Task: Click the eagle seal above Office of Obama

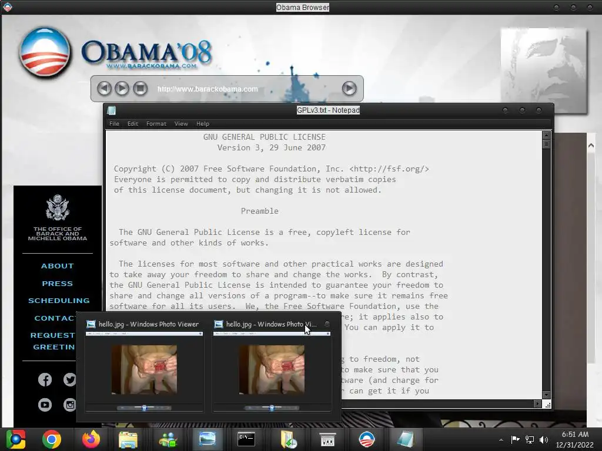Action: pyautogui.click(x=58, y=207)
